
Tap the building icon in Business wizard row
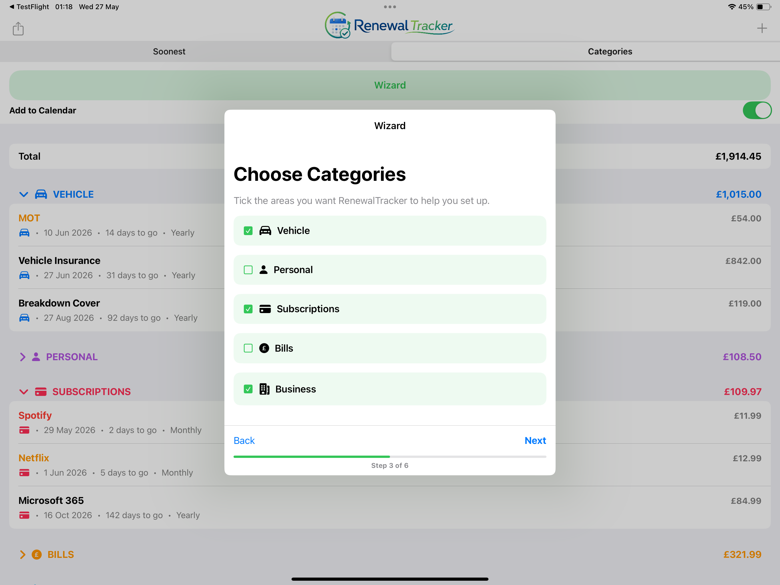264,389
